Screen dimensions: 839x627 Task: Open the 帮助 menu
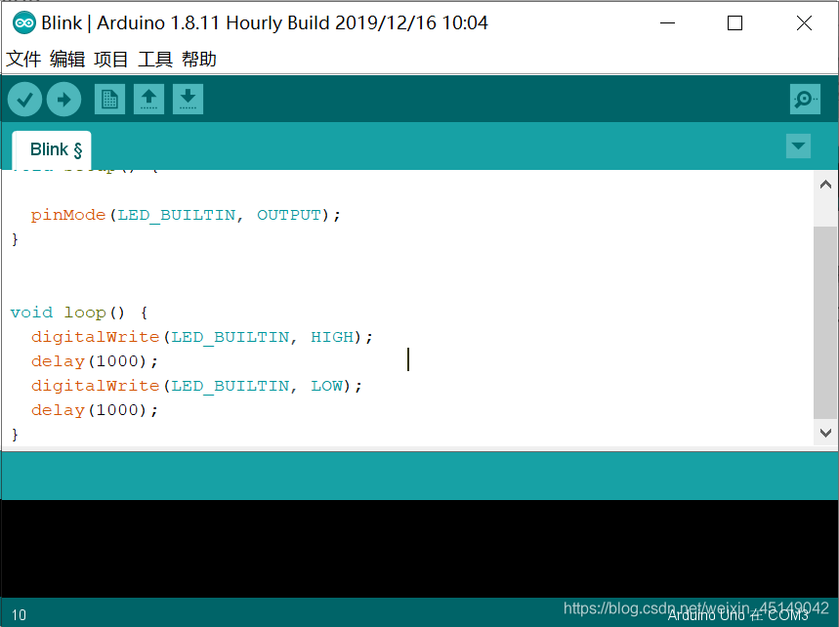pyautogui.click(x=199, y=59)
